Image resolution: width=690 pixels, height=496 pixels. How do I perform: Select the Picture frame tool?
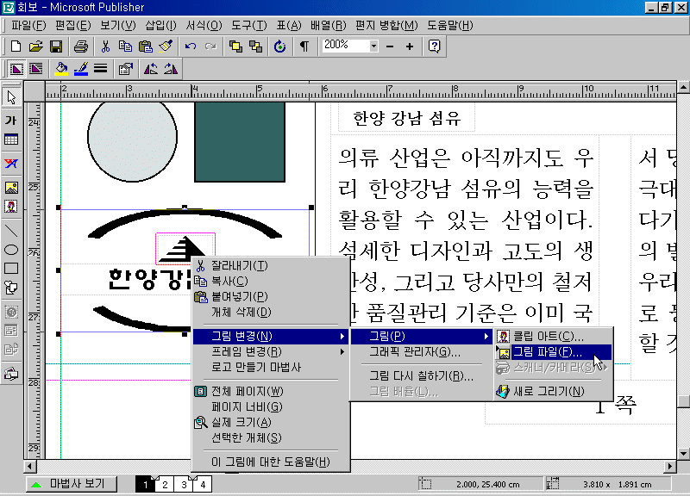point(11,188)
